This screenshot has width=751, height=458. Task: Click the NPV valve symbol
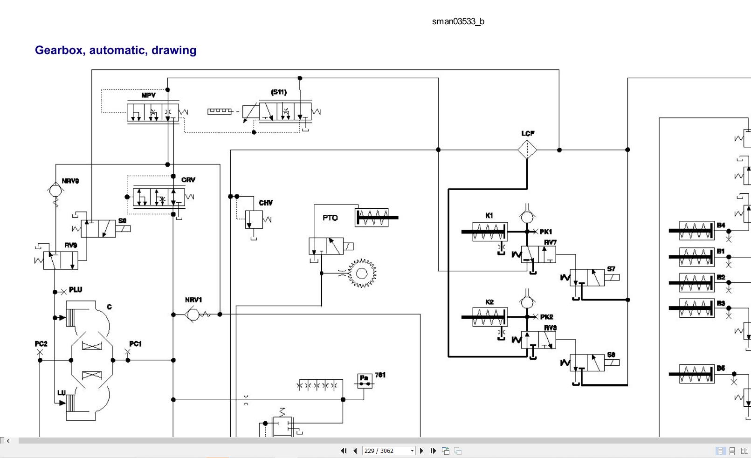(153, 112)
